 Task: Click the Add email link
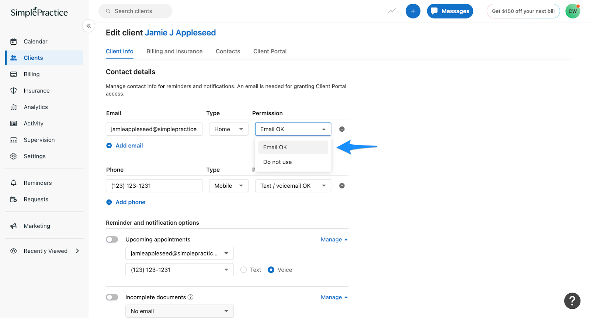(x=129, y=146)
